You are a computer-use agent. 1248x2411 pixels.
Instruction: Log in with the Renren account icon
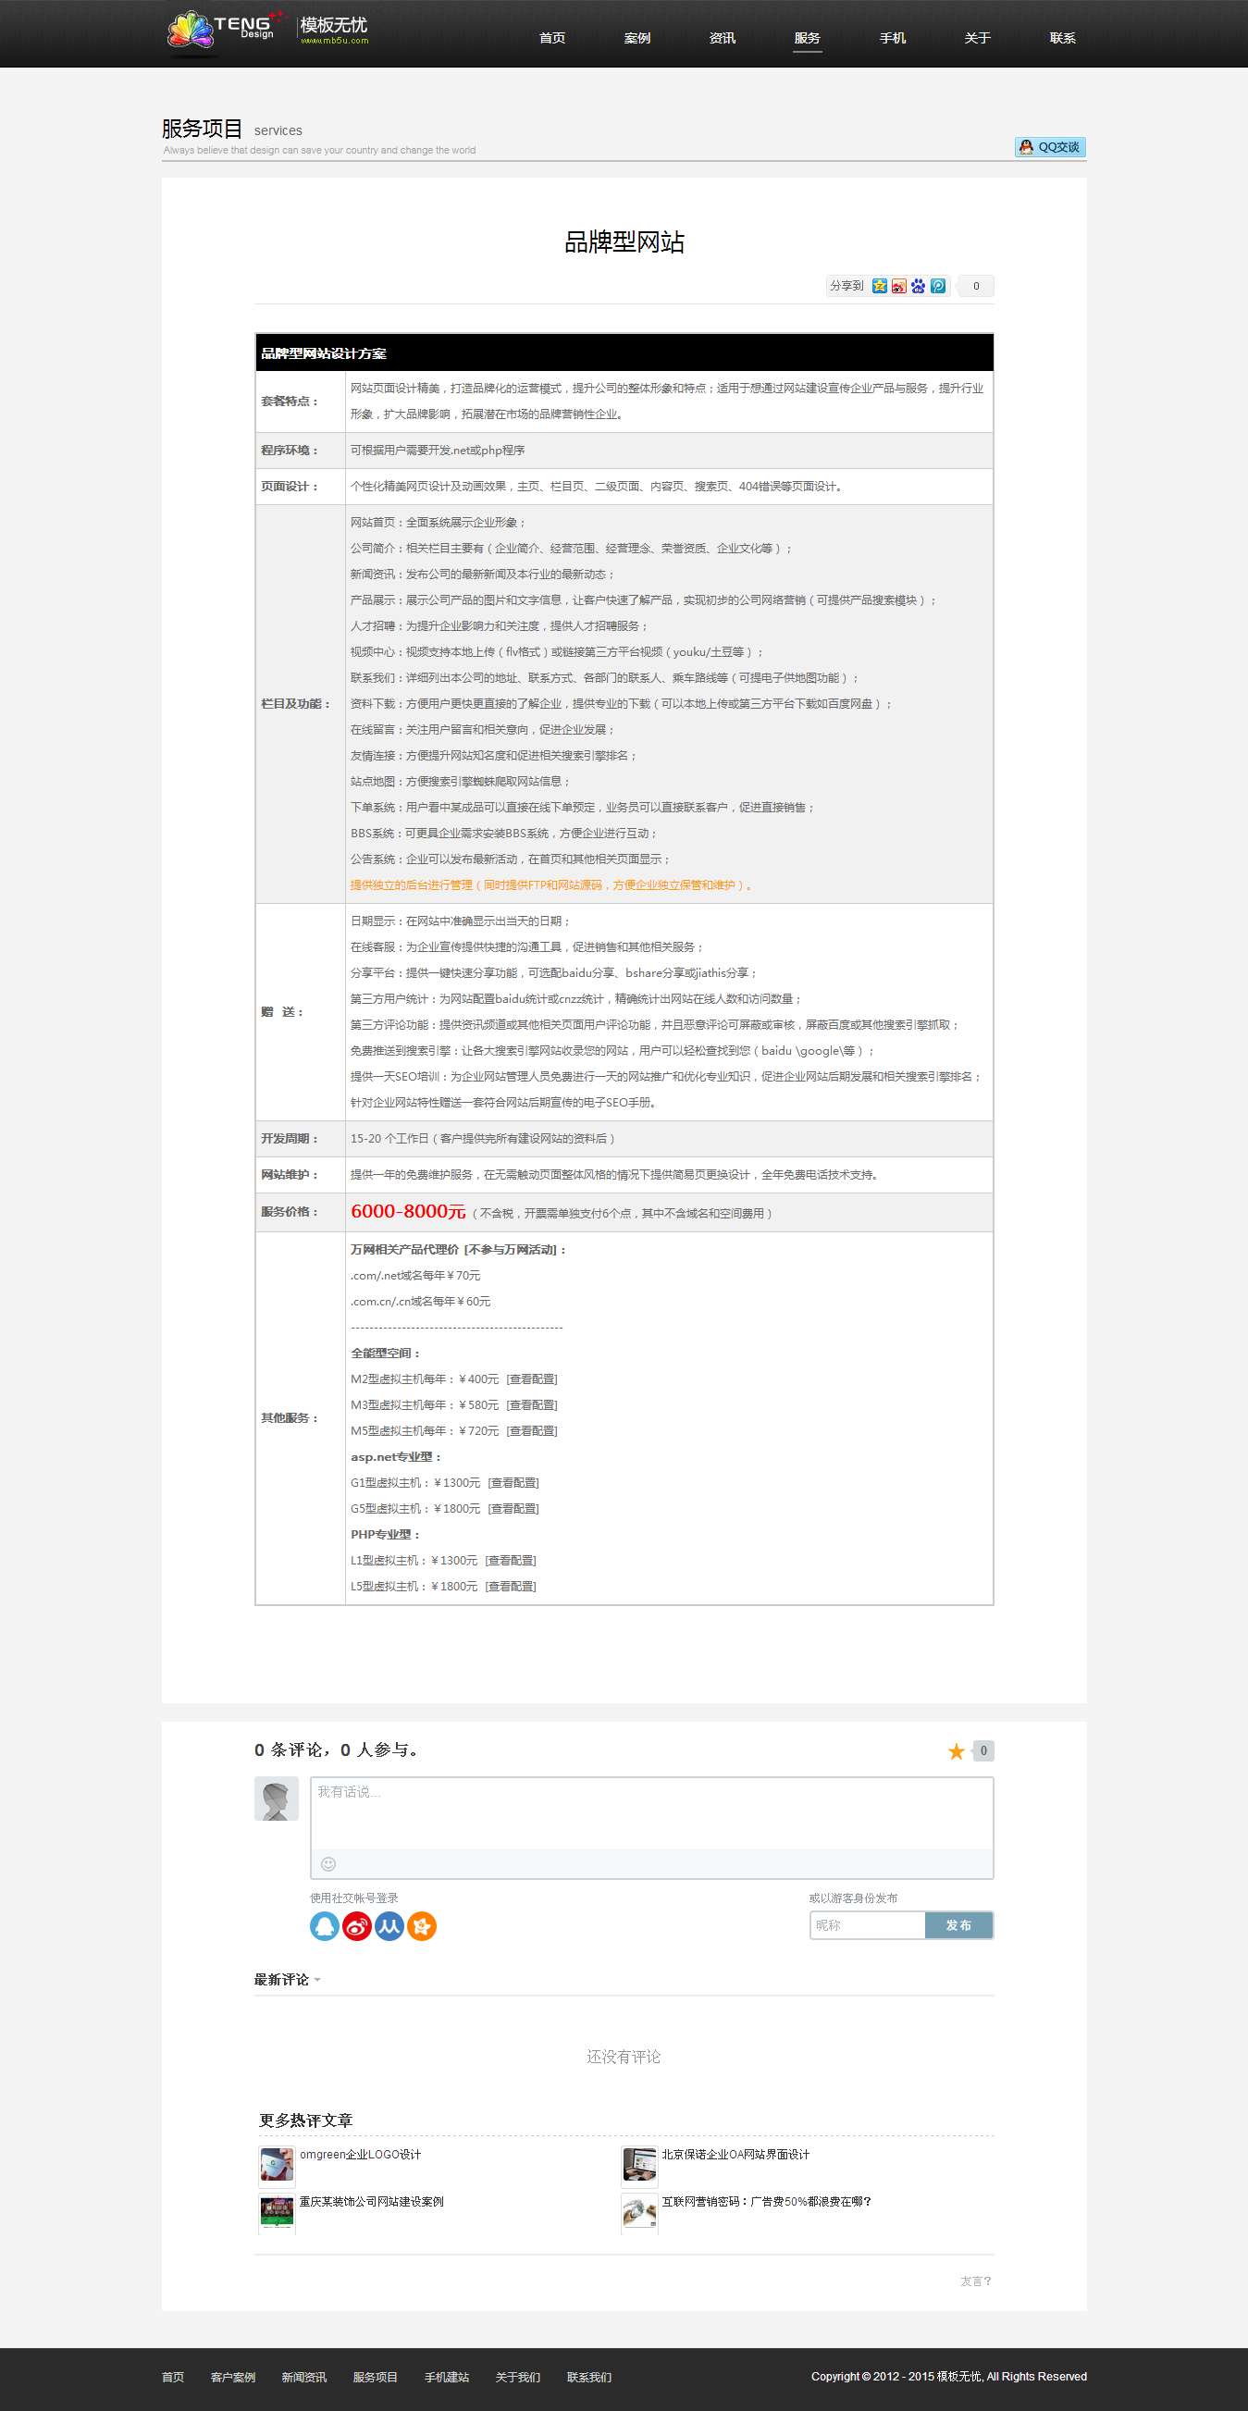pos(389,1926)
